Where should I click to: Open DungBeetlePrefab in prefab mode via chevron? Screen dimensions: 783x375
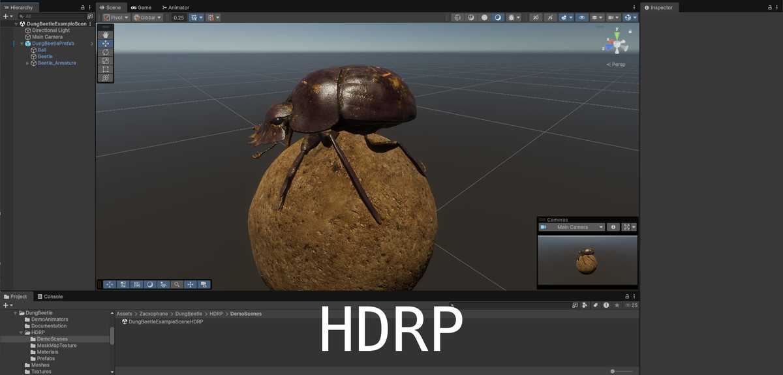tap(92, 44)
